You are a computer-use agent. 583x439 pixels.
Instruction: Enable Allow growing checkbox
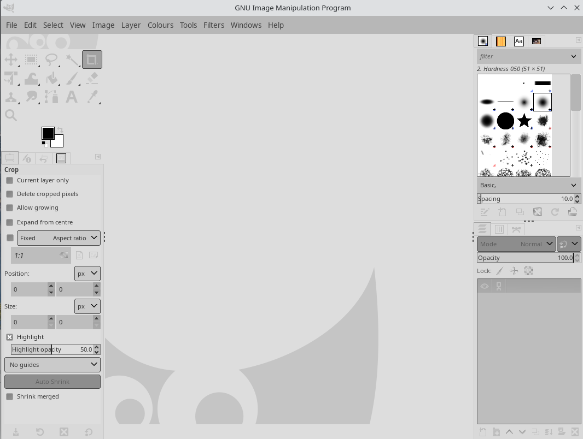pos(10,208)
